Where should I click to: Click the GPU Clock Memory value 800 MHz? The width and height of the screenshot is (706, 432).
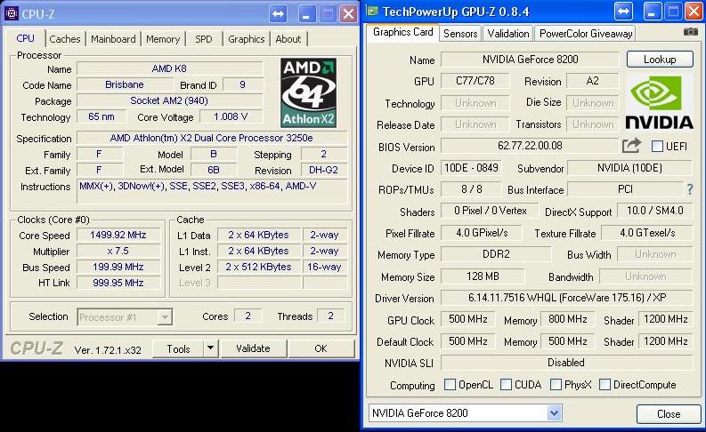tap(567, 319)
